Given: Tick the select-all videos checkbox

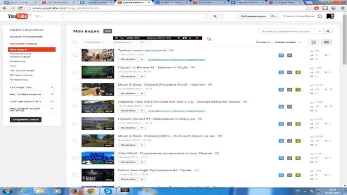Looking at the screenshot, I should [75, 42].
